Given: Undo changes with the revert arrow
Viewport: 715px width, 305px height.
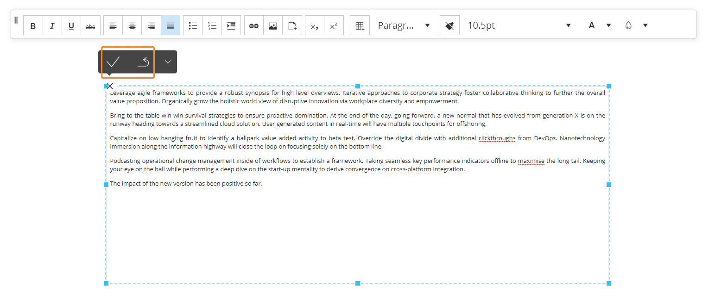Looking at the screenshot, I should (143, 62).
